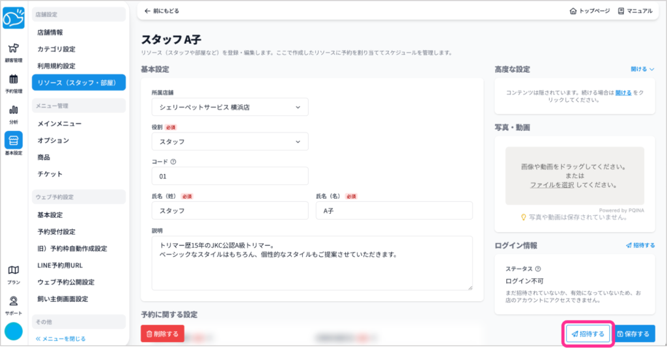Go back with 前にもどる
This screenshot has height=348, width=667.
162,11
